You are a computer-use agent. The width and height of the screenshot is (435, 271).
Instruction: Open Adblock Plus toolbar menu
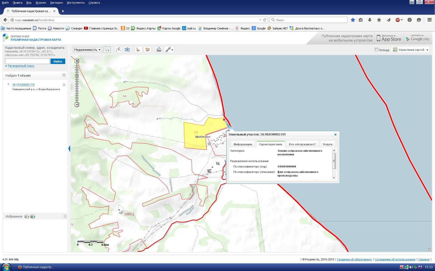pos(399,20)
